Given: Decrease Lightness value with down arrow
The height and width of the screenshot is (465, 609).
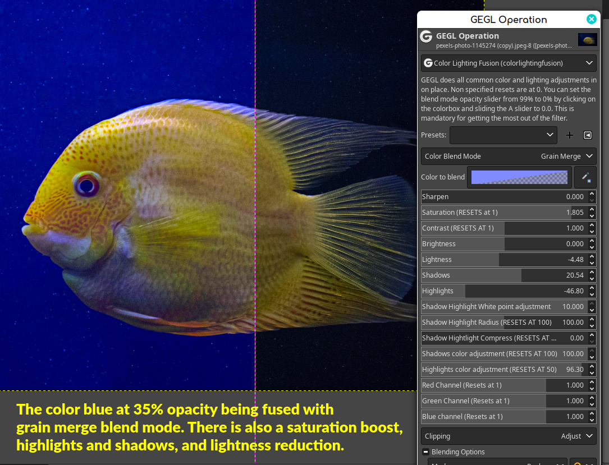Looking at the screenshot, I should point(592,263).
